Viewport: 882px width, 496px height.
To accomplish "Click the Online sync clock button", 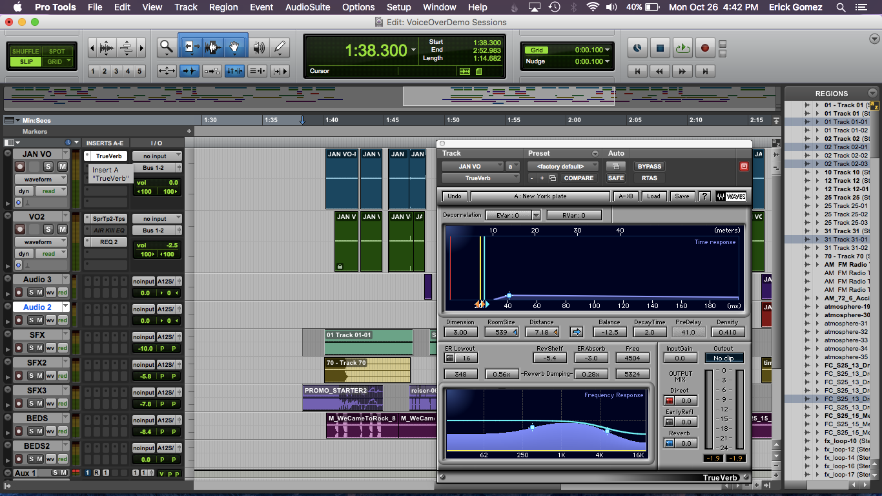I will 637,48.
